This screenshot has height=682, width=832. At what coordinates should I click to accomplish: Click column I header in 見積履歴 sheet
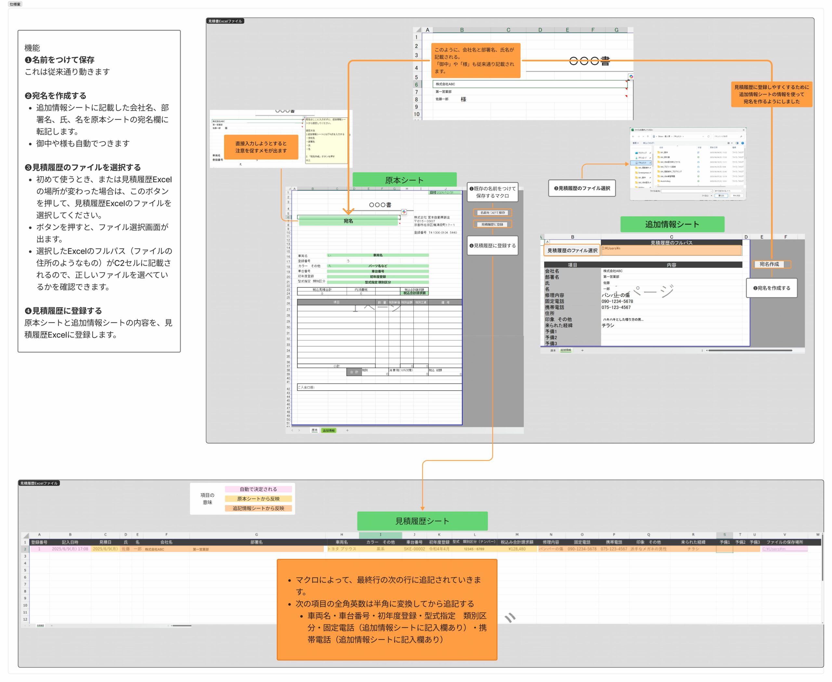coord(380,535)
